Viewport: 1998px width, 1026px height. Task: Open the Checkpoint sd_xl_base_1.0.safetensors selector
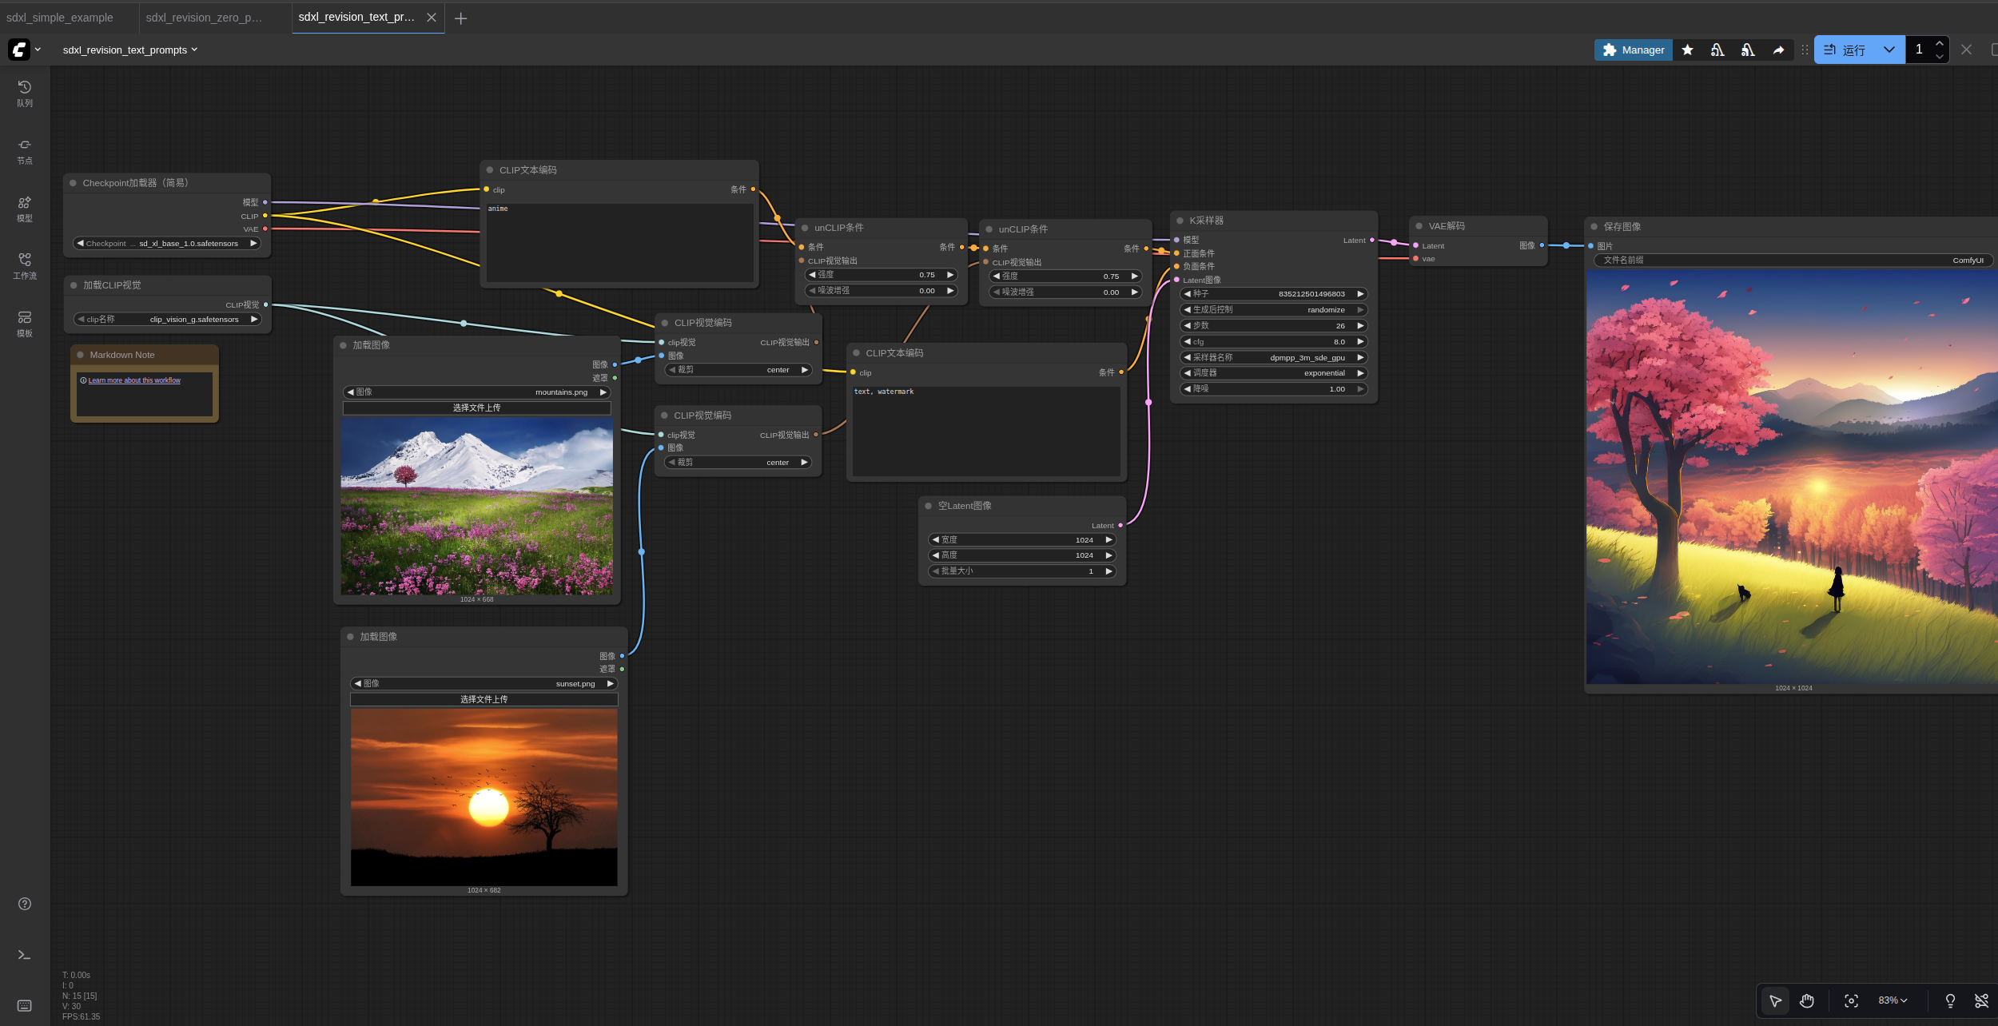click(167, 244)
